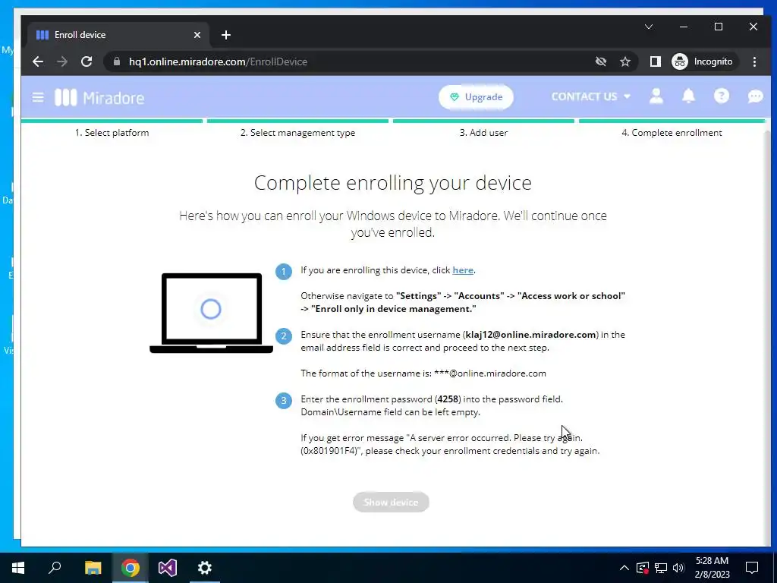The image size is (777, 583).
Task: Click the Upgrade button
Action: [476, 97]
